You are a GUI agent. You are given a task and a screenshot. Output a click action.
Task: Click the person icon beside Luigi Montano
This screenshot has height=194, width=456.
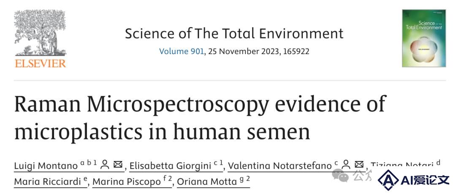point(105,164)
